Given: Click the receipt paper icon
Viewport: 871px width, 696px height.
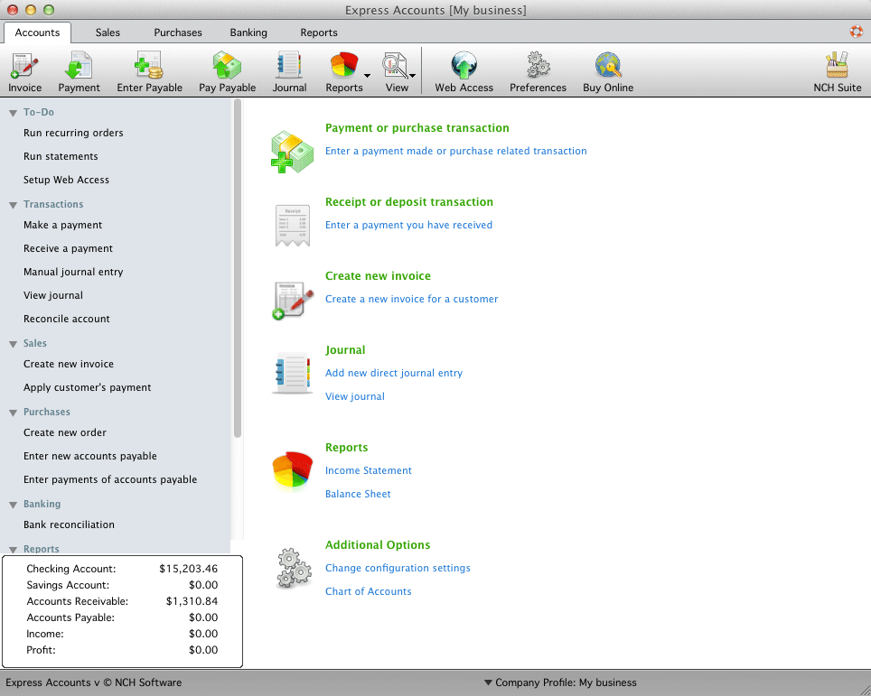Looking at the screenshot, I should coord(293,226).
